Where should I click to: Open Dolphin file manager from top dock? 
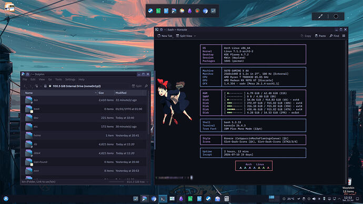(174, 11)
